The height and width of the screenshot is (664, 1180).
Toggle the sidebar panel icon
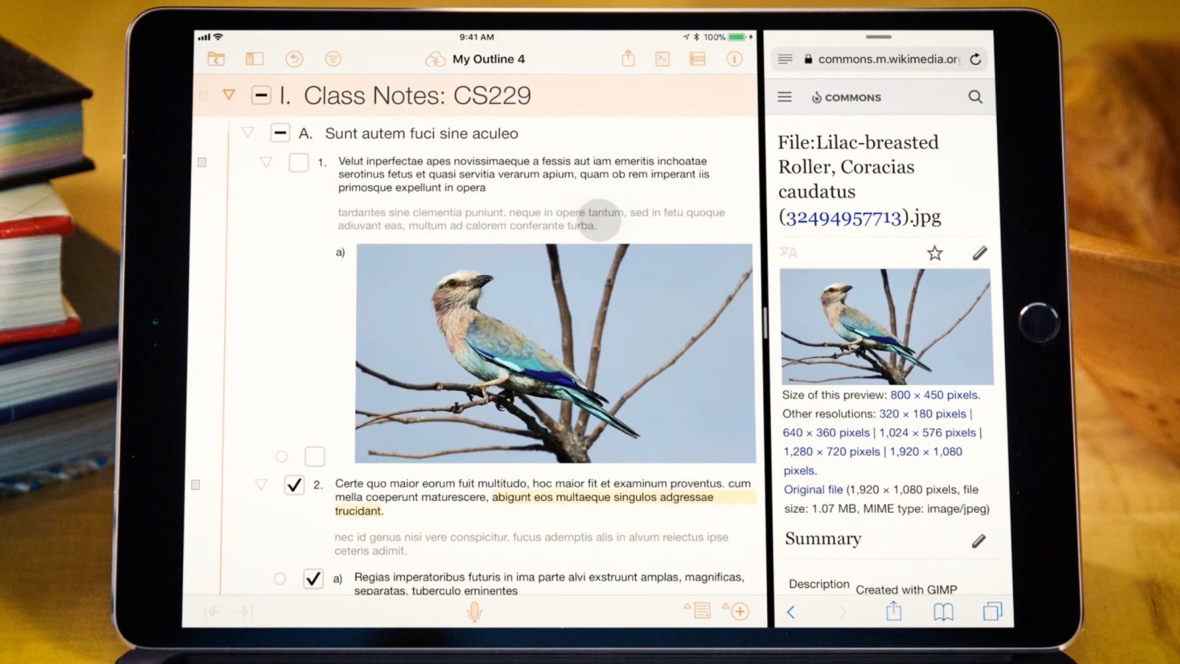point(254,59)
